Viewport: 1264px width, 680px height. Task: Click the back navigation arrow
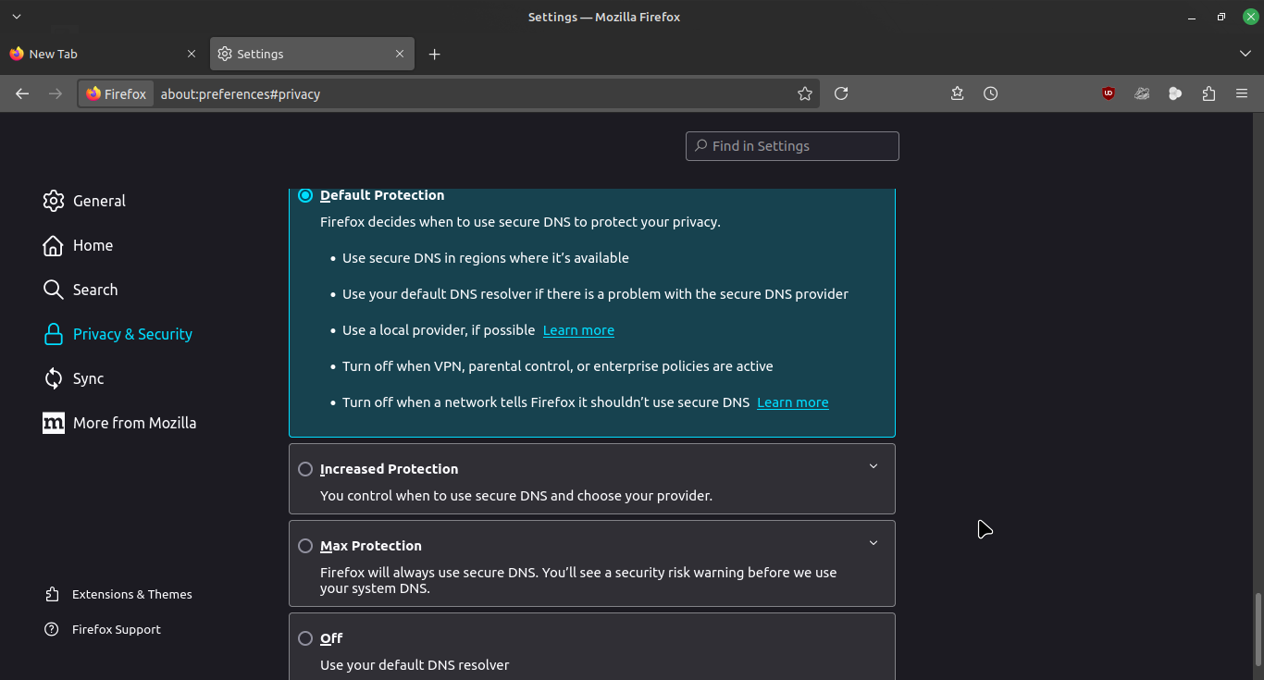[x=22, y=93]
